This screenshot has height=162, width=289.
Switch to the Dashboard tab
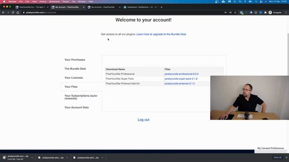point(140,7)
